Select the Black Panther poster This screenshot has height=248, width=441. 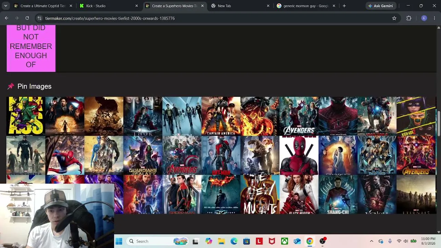(377, 155)
